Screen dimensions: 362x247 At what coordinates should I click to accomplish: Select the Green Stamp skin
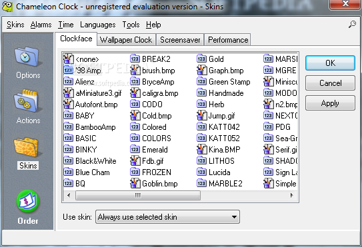point(229,82)
